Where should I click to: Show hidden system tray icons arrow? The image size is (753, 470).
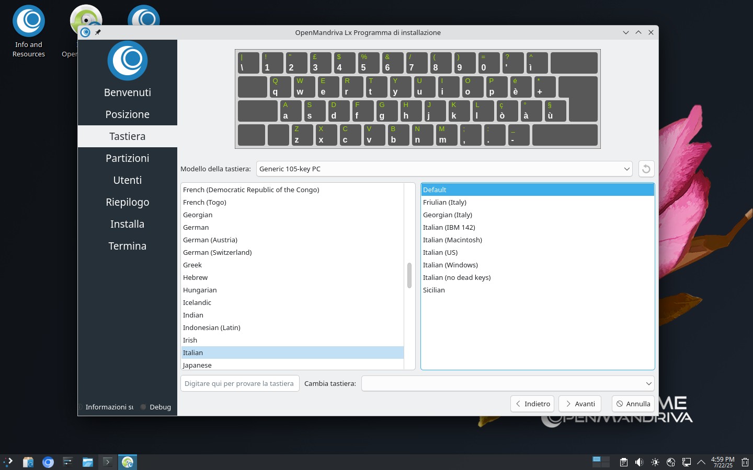(x=701, y=462)
